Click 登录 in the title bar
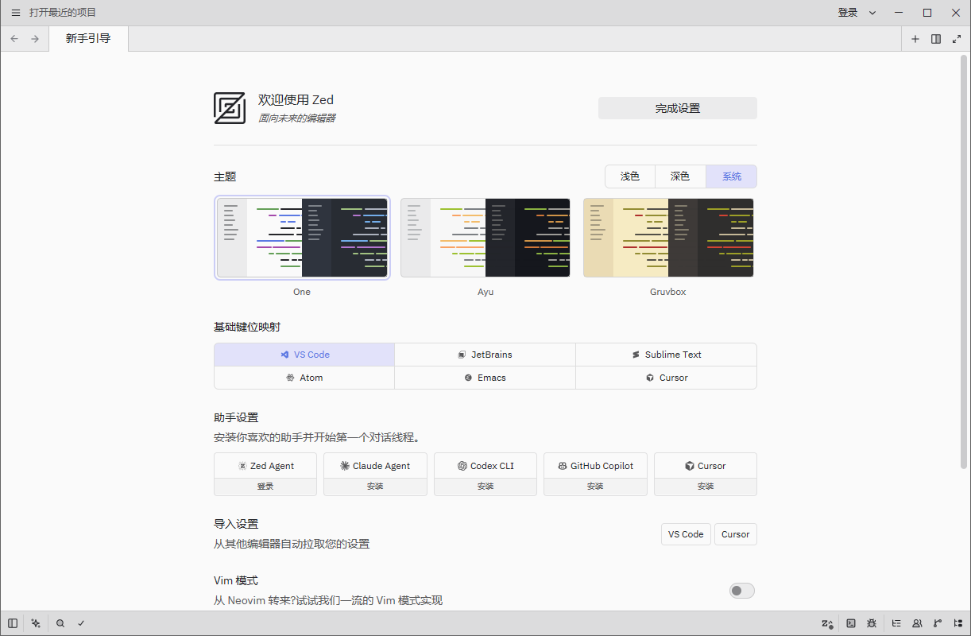971x636 pixels. point(848,13)
